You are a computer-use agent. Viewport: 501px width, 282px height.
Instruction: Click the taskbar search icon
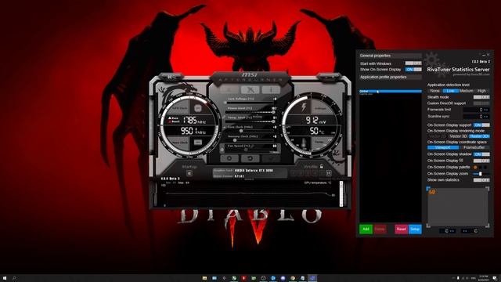pos(14,278)
